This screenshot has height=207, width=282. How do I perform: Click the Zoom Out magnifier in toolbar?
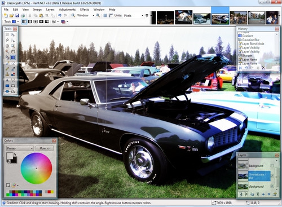click(x=73, y=15)
